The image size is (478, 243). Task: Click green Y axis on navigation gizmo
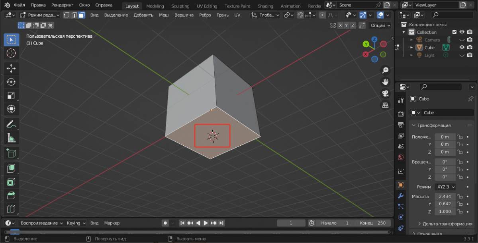pyautogui.click(x=366, y=44)
